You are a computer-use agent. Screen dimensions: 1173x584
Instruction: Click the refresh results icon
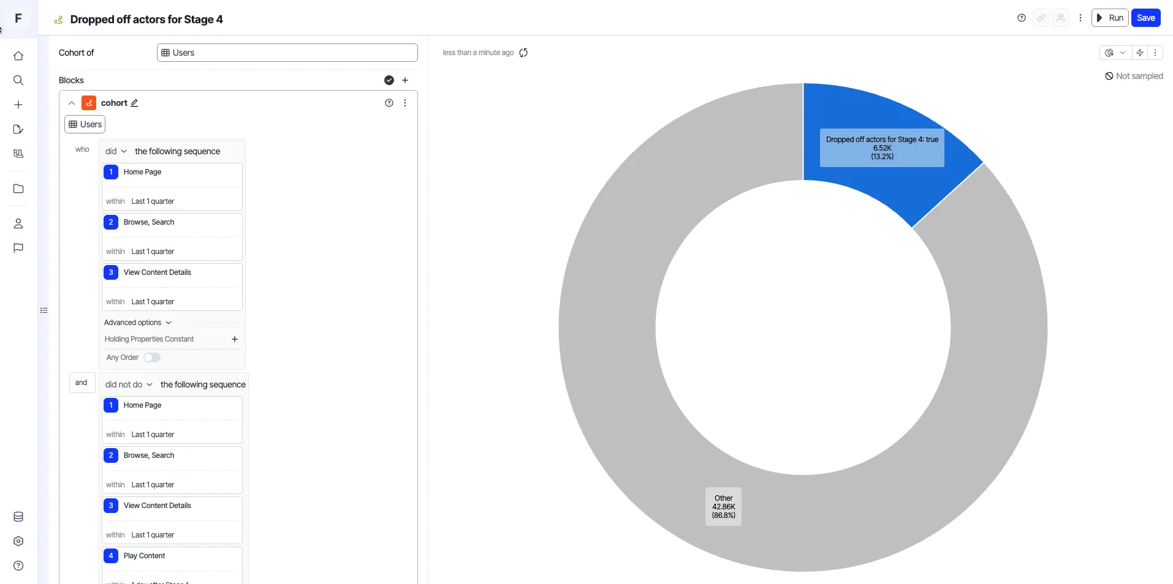[x=523, y=53]
